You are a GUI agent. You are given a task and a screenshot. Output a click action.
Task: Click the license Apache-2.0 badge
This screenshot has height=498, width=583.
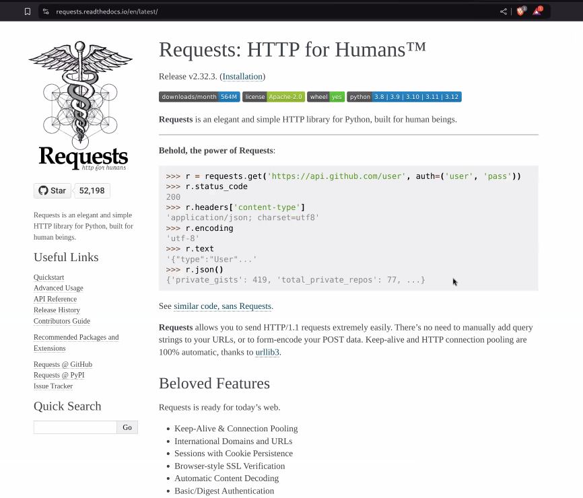coord(273,97)
